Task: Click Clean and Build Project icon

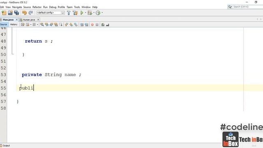Action: click(75, 13)
